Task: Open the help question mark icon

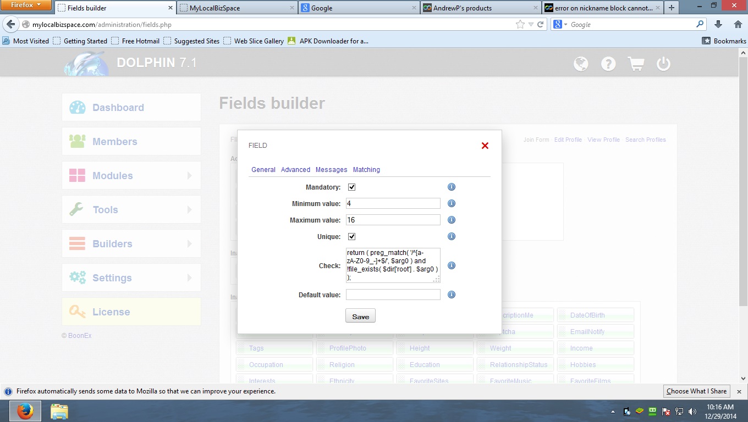Action: (608, 64)
